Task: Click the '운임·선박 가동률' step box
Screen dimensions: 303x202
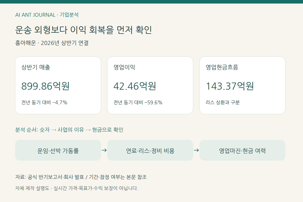Action: [x=58, y=150]
